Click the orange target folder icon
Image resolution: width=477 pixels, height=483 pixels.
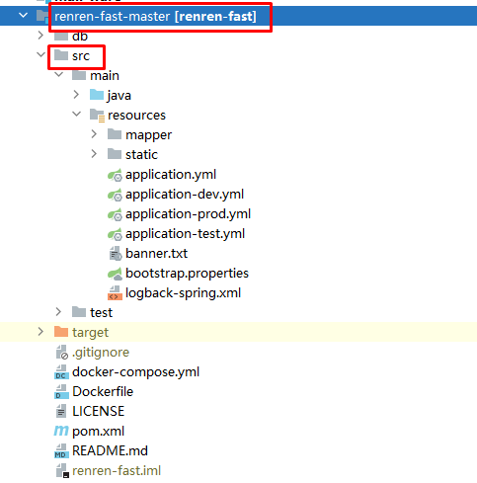(x=61, y=332)
